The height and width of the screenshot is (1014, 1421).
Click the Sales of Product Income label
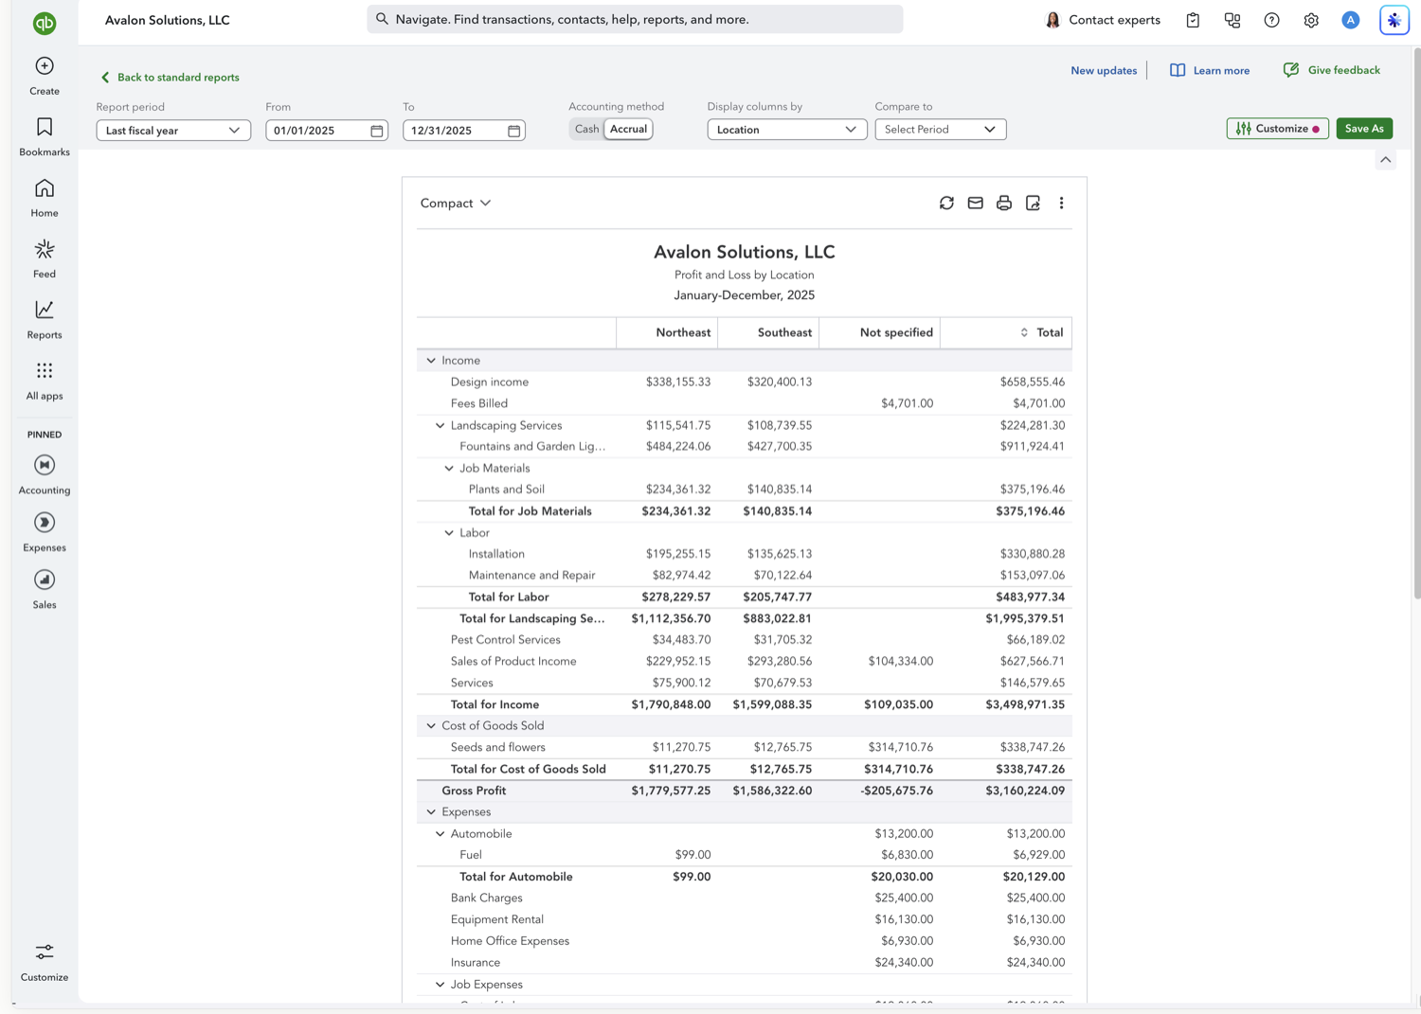click(x=513, y=662)
